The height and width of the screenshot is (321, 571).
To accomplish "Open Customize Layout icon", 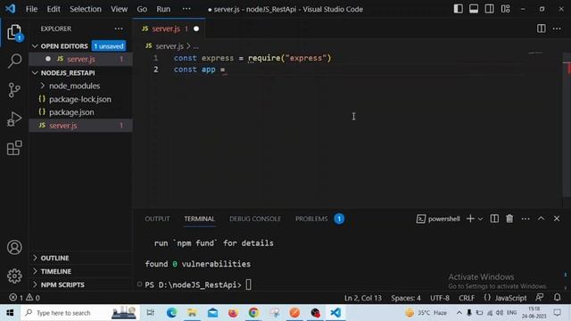I will point(506,9).
